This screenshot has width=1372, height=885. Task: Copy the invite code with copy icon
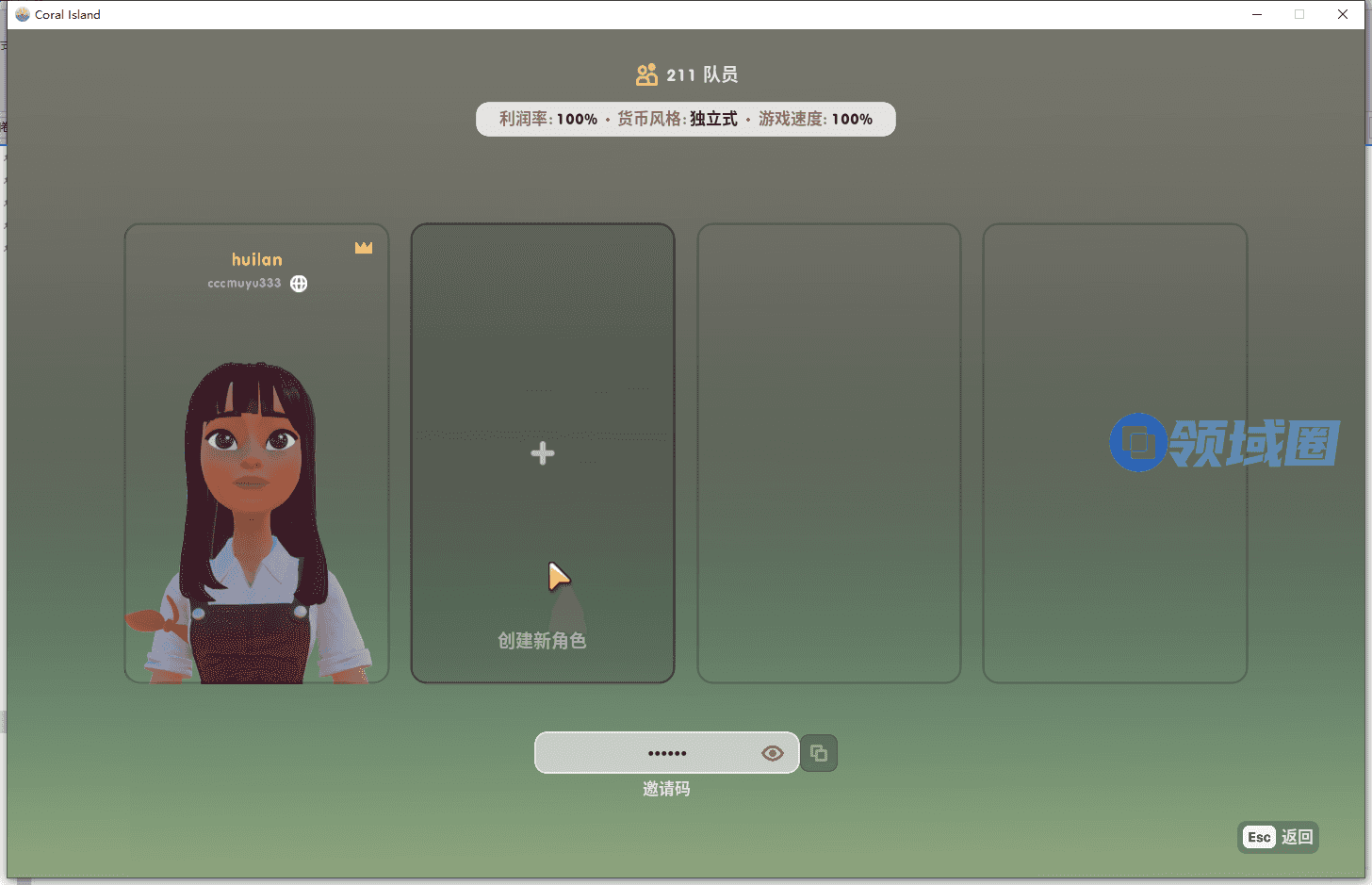click(819, 753)
